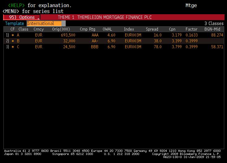Open the Template dropdown arrow
Viewport: 227px width, 163px height.
click(64, 24)
